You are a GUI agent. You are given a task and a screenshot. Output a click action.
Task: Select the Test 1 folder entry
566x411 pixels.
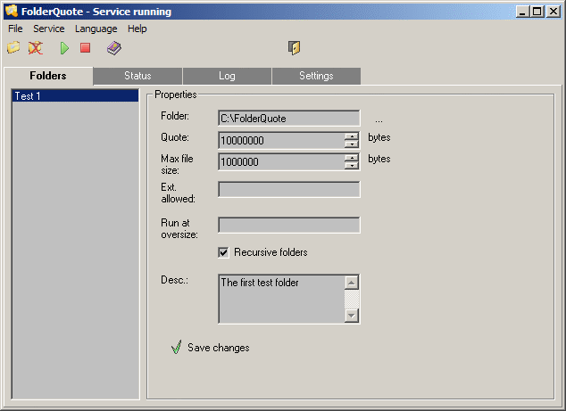pos(75,96)
